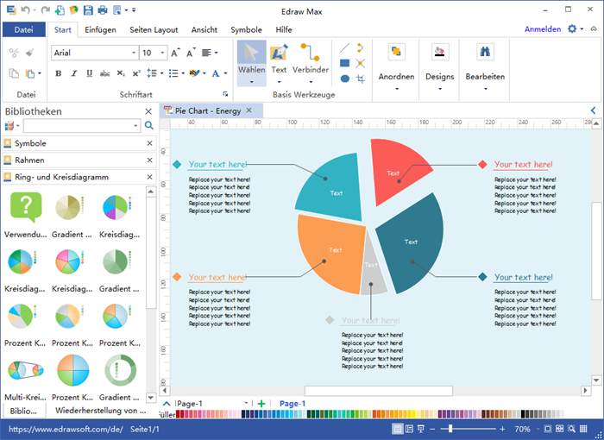Click the library search magnifier icon
604x440 pixels.
[x=148, y=126]
